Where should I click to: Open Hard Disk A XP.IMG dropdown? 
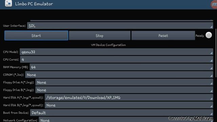coord(129,98)
